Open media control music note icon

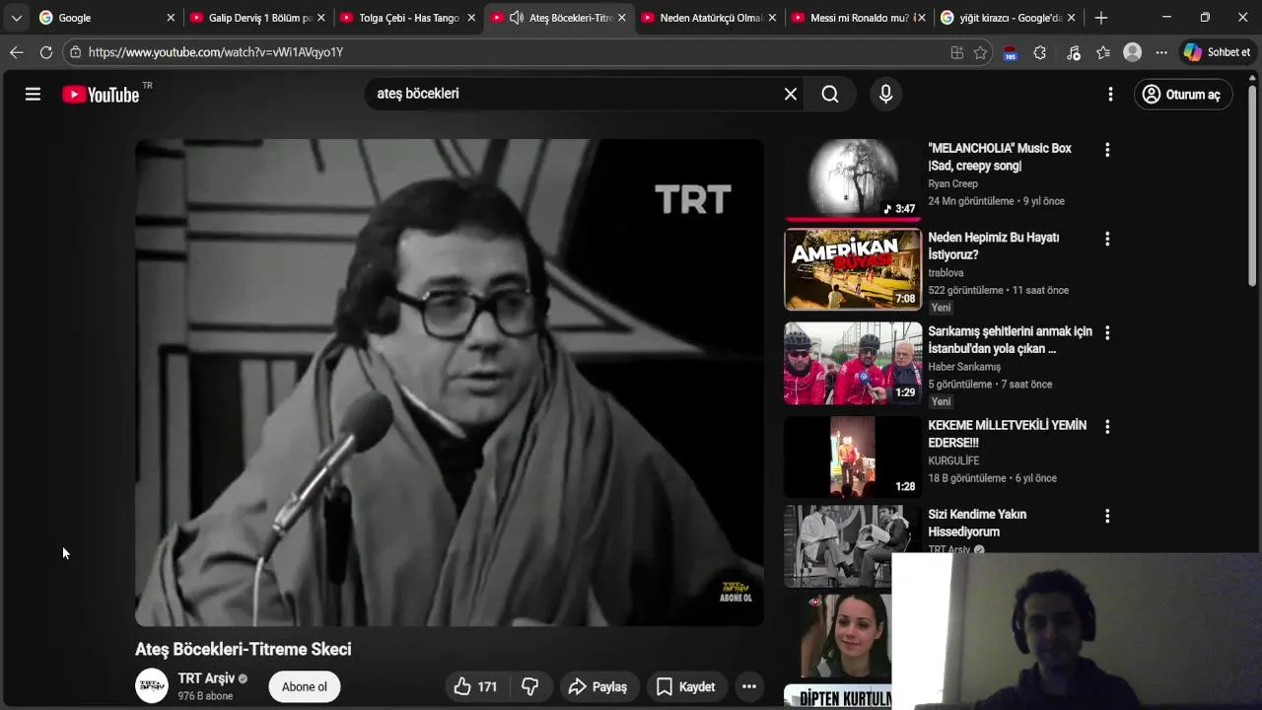(x=1074, y=53)
